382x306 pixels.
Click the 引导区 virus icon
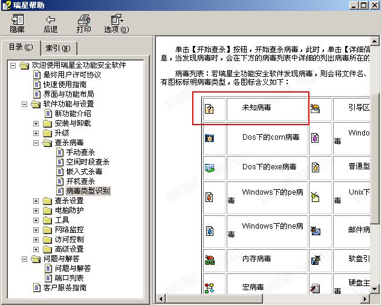tap(315, 109)
